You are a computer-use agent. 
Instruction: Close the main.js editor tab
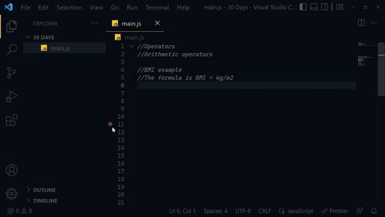coord(157,23)
